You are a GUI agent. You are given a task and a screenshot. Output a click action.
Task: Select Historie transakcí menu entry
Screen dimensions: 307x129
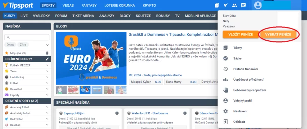point(246,69)
